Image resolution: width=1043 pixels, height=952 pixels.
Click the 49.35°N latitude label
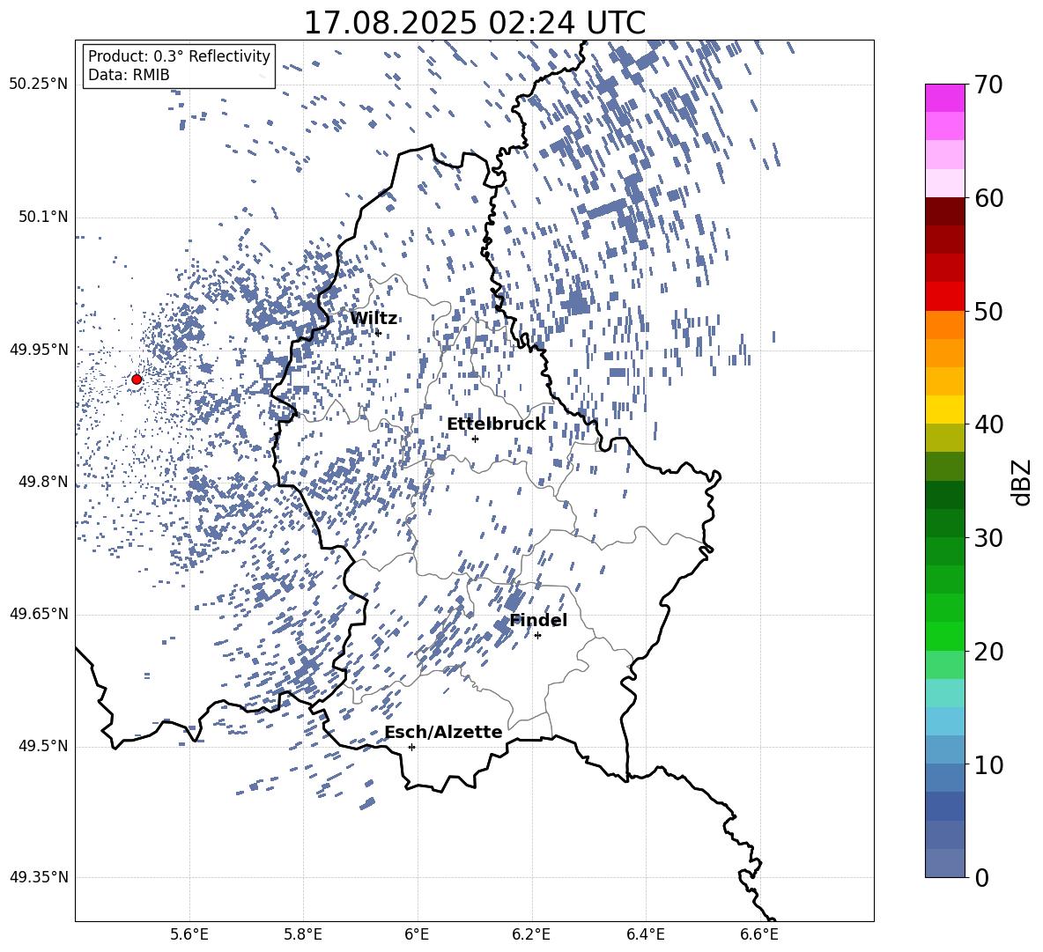tap(39, 877)
